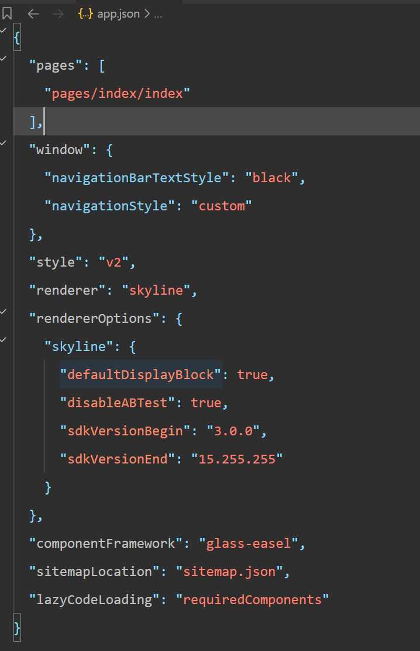Collapse the "window" object fold arrow
The height and width of the screenshot is (651, 420).
(x=4, y=143)
